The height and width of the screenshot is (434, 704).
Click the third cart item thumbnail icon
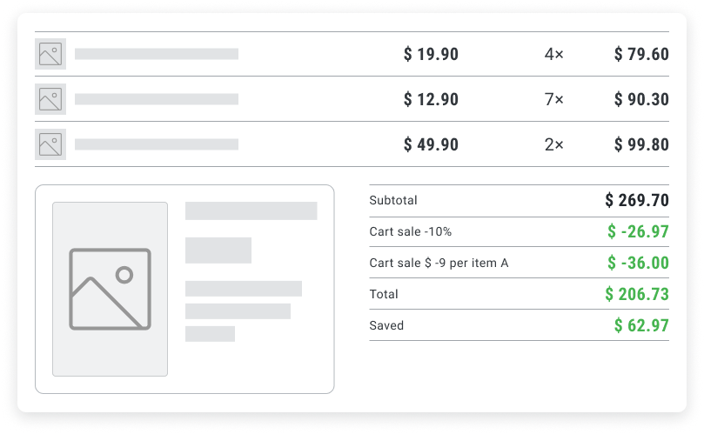tap(50, 144)
